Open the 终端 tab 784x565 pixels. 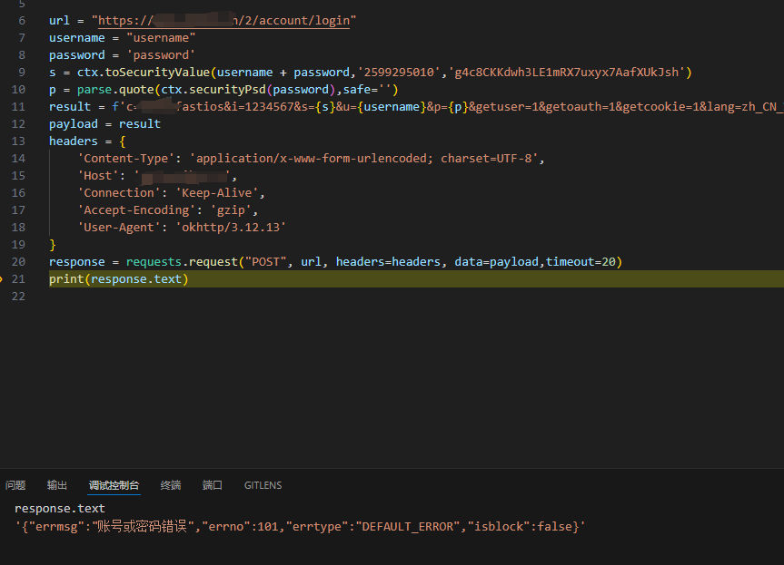point(171,485)
